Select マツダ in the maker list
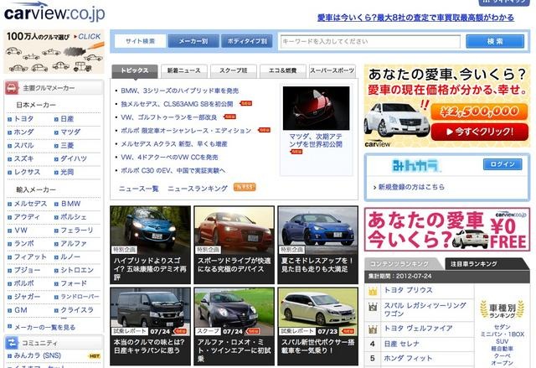 click(x=70, y=132)
